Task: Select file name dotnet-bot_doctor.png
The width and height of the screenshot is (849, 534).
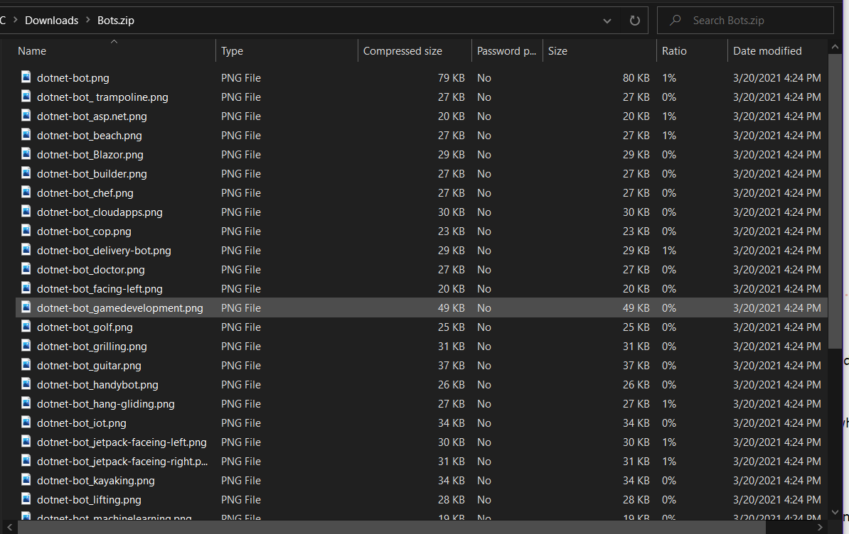Action: tap(91, 270)
